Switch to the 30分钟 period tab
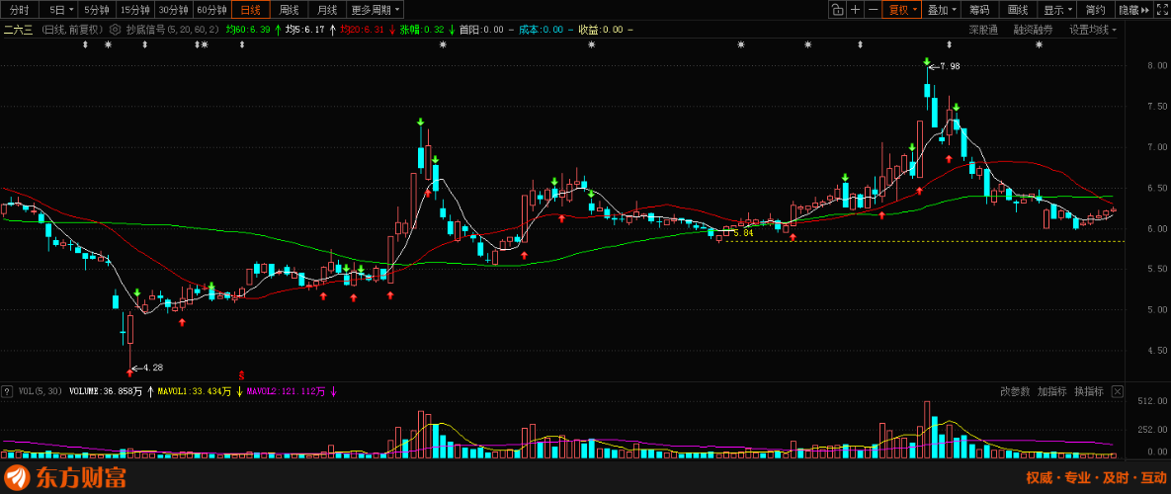The width and height of the screenshot is (1171, 494). pyautogui.click(x=174, y=10)
